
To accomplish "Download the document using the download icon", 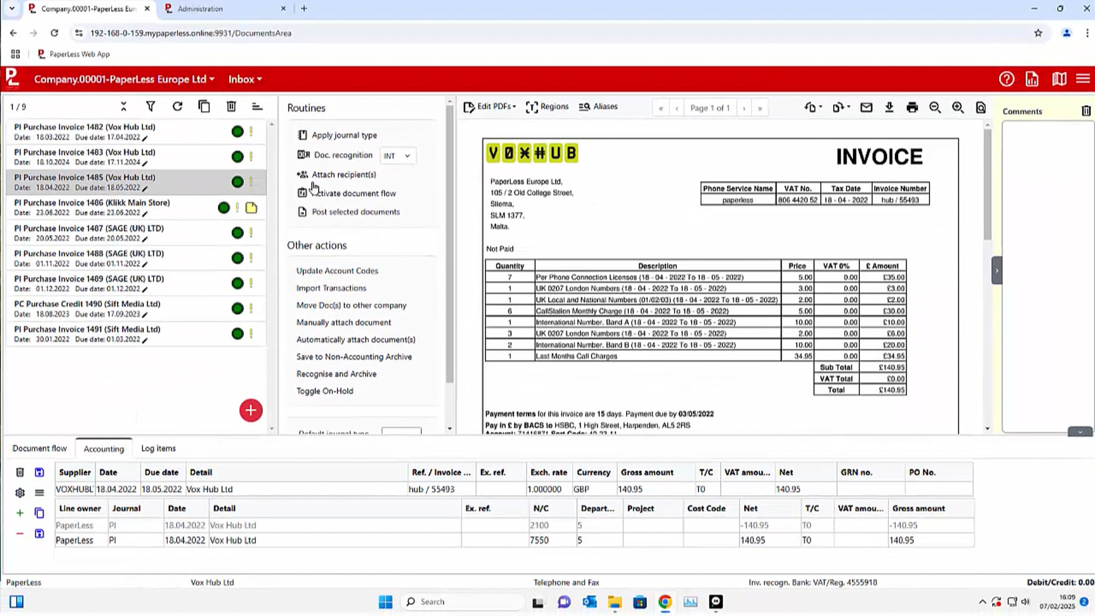I will [889, 108].
